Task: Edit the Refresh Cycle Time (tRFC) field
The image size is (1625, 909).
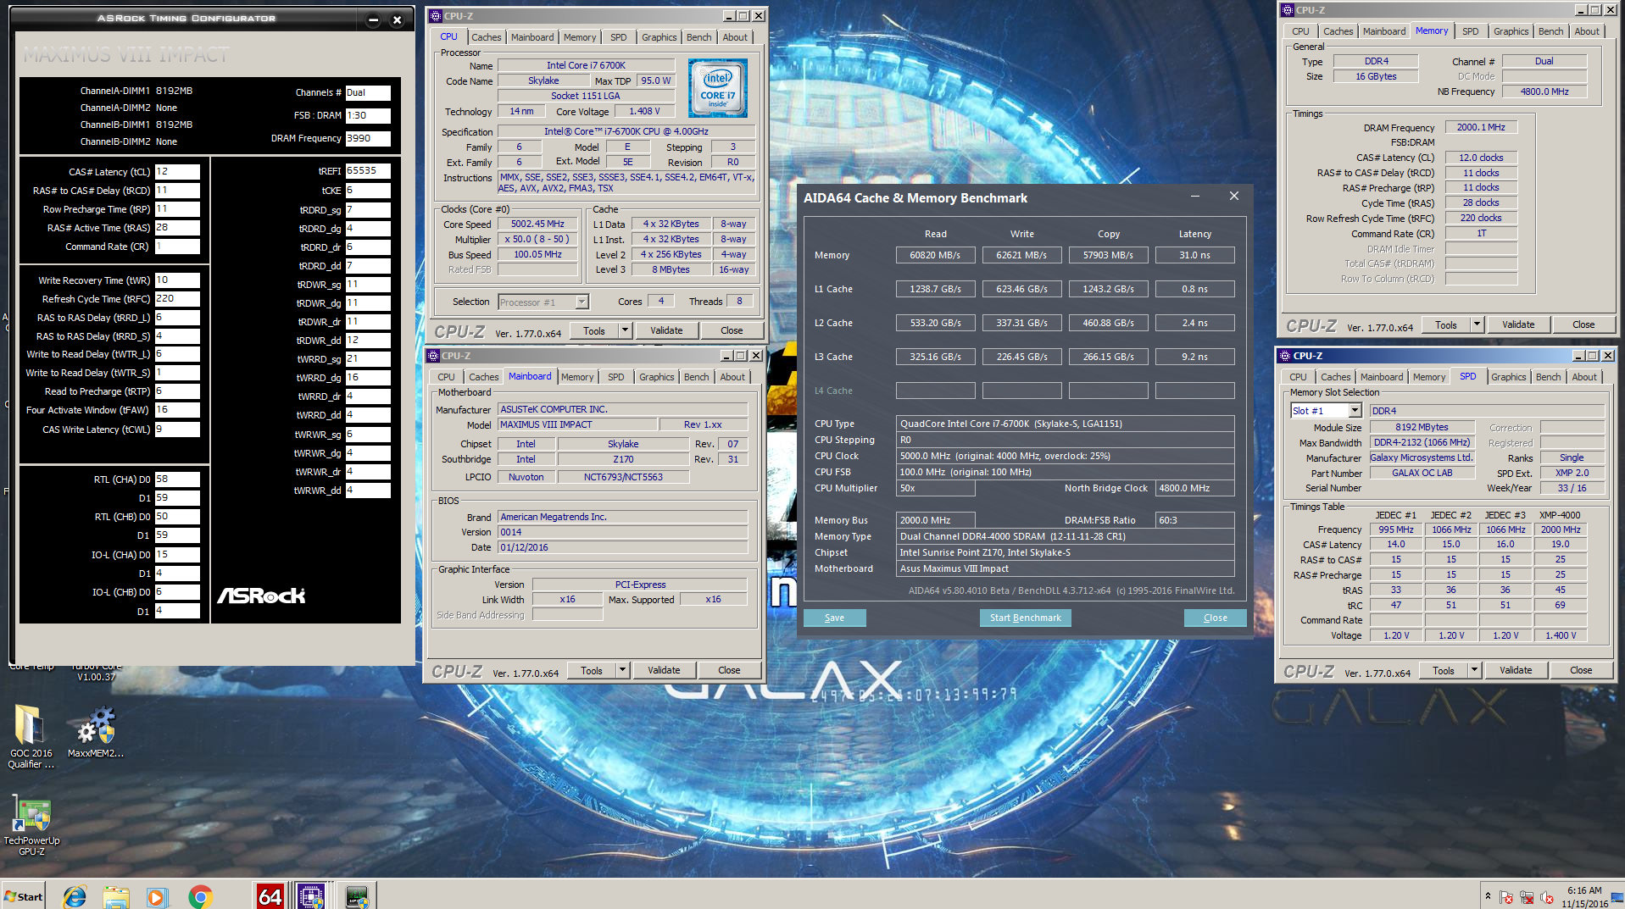Action: 177,299
